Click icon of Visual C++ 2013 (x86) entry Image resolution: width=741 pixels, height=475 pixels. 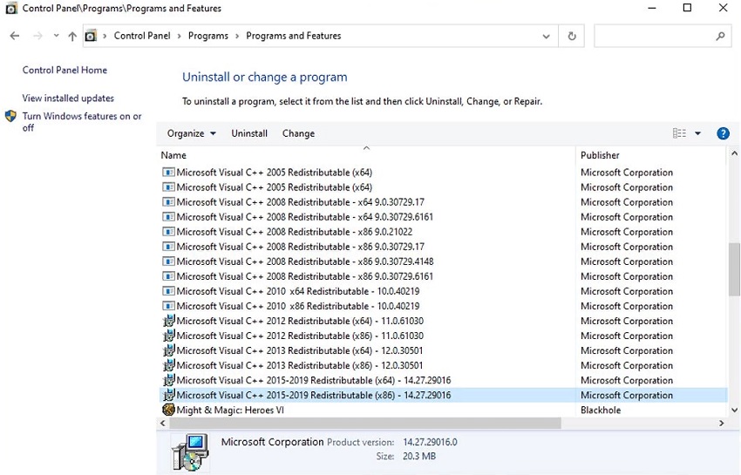coord(169,365)
